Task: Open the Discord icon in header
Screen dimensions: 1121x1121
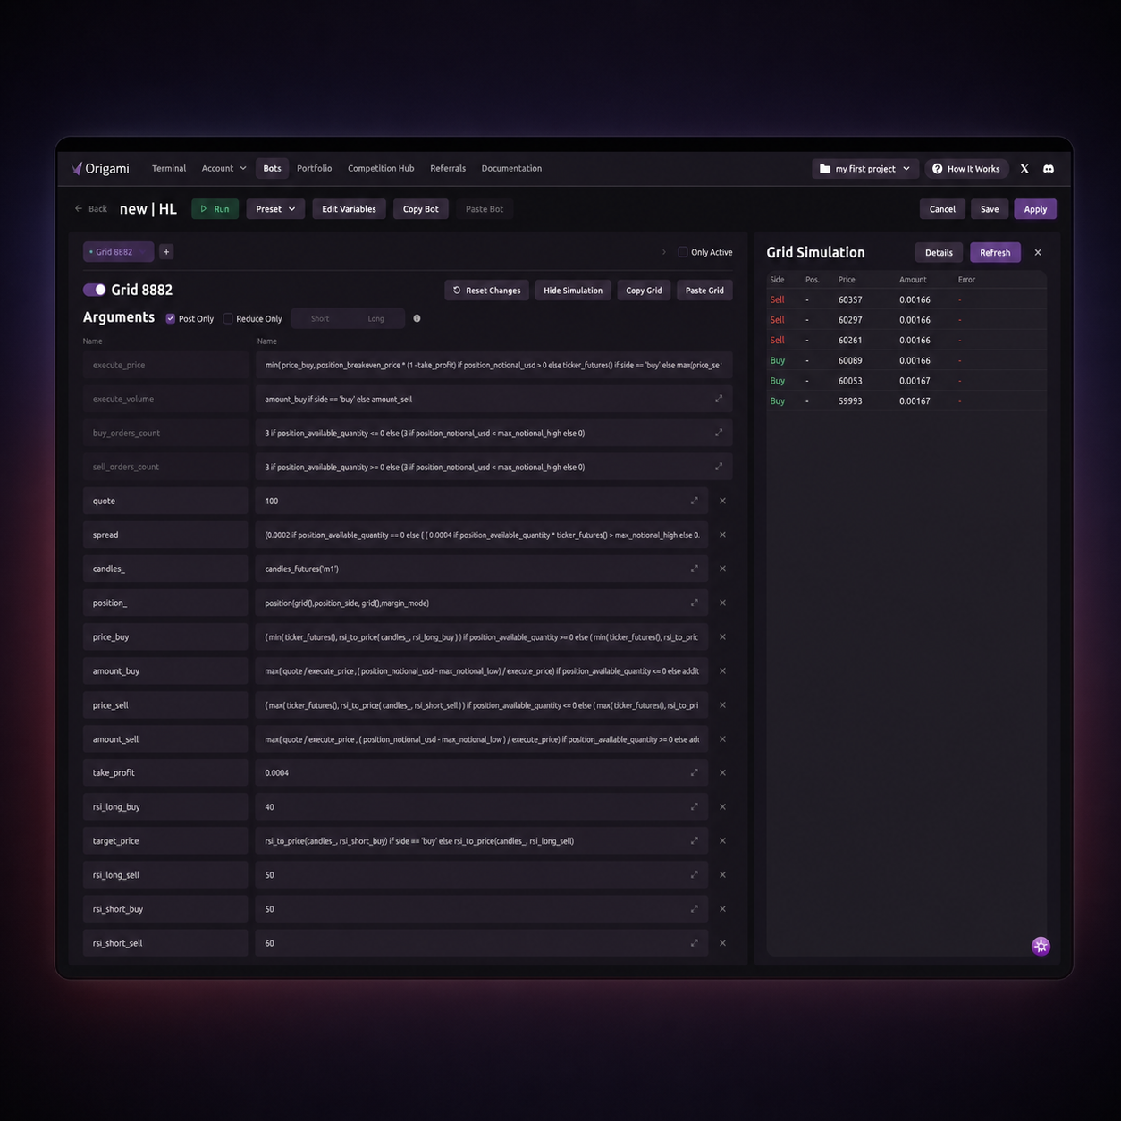Action: pos(1049,169)
